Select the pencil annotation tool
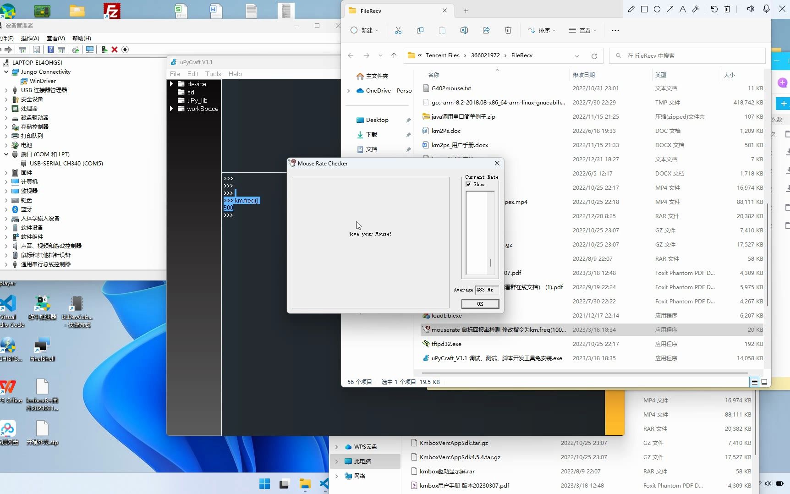Screen dimensions: 790x494 [x=631, y=9]
